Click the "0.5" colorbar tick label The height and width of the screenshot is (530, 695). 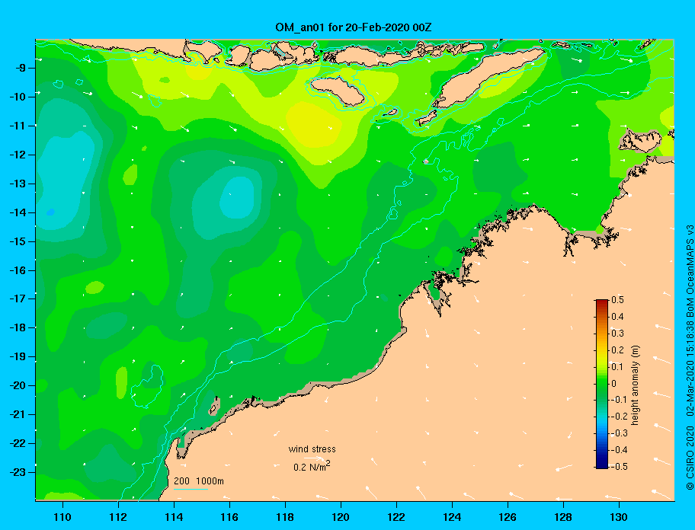click(x=618, y=300)
